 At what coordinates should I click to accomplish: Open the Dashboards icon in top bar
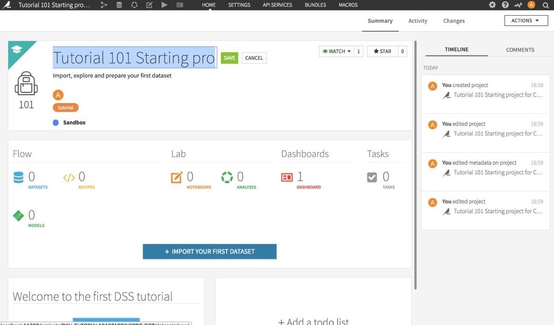[x=180, y=5]
